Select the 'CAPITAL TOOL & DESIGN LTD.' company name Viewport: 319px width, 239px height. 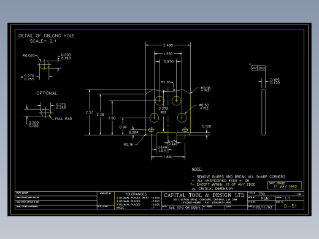(204, 195)
